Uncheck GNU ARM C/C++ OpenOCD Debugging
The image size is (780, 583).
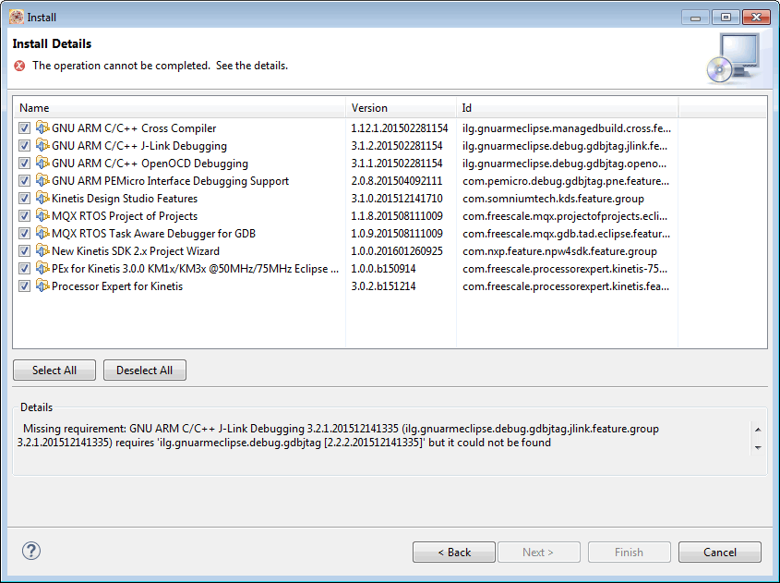click(24, 163)
